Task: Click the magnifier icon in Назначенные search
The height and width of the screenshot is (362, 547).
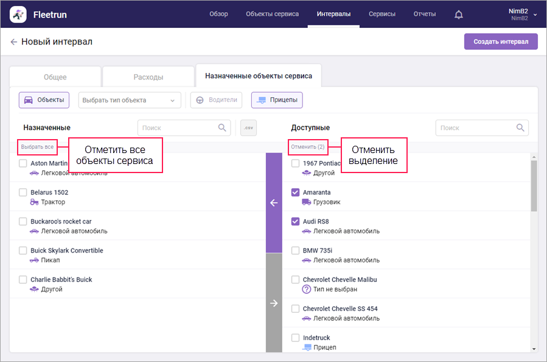Action: click(222, 128)
